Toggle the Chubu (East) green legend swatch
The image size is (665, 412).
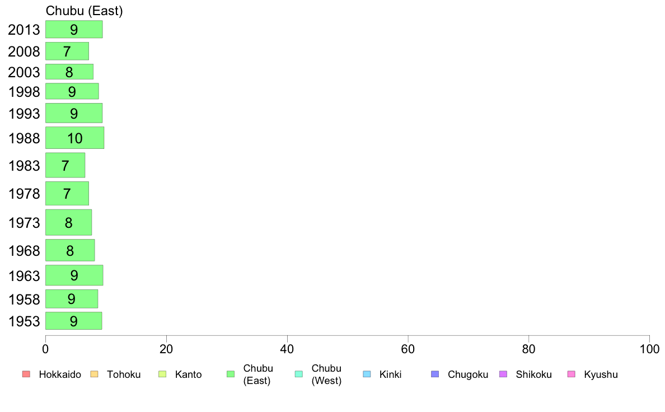pyautogui.click(x=231, y=374)
